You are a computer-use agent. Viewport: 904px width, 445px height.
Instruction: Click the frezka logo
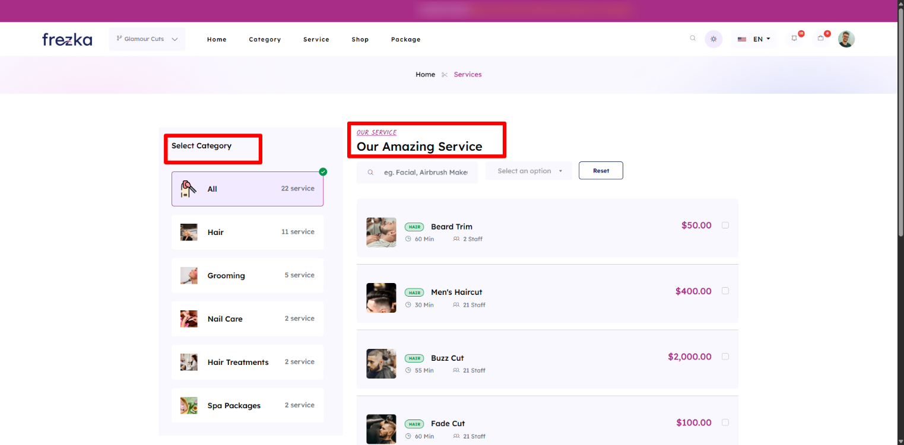click(67, 39)
